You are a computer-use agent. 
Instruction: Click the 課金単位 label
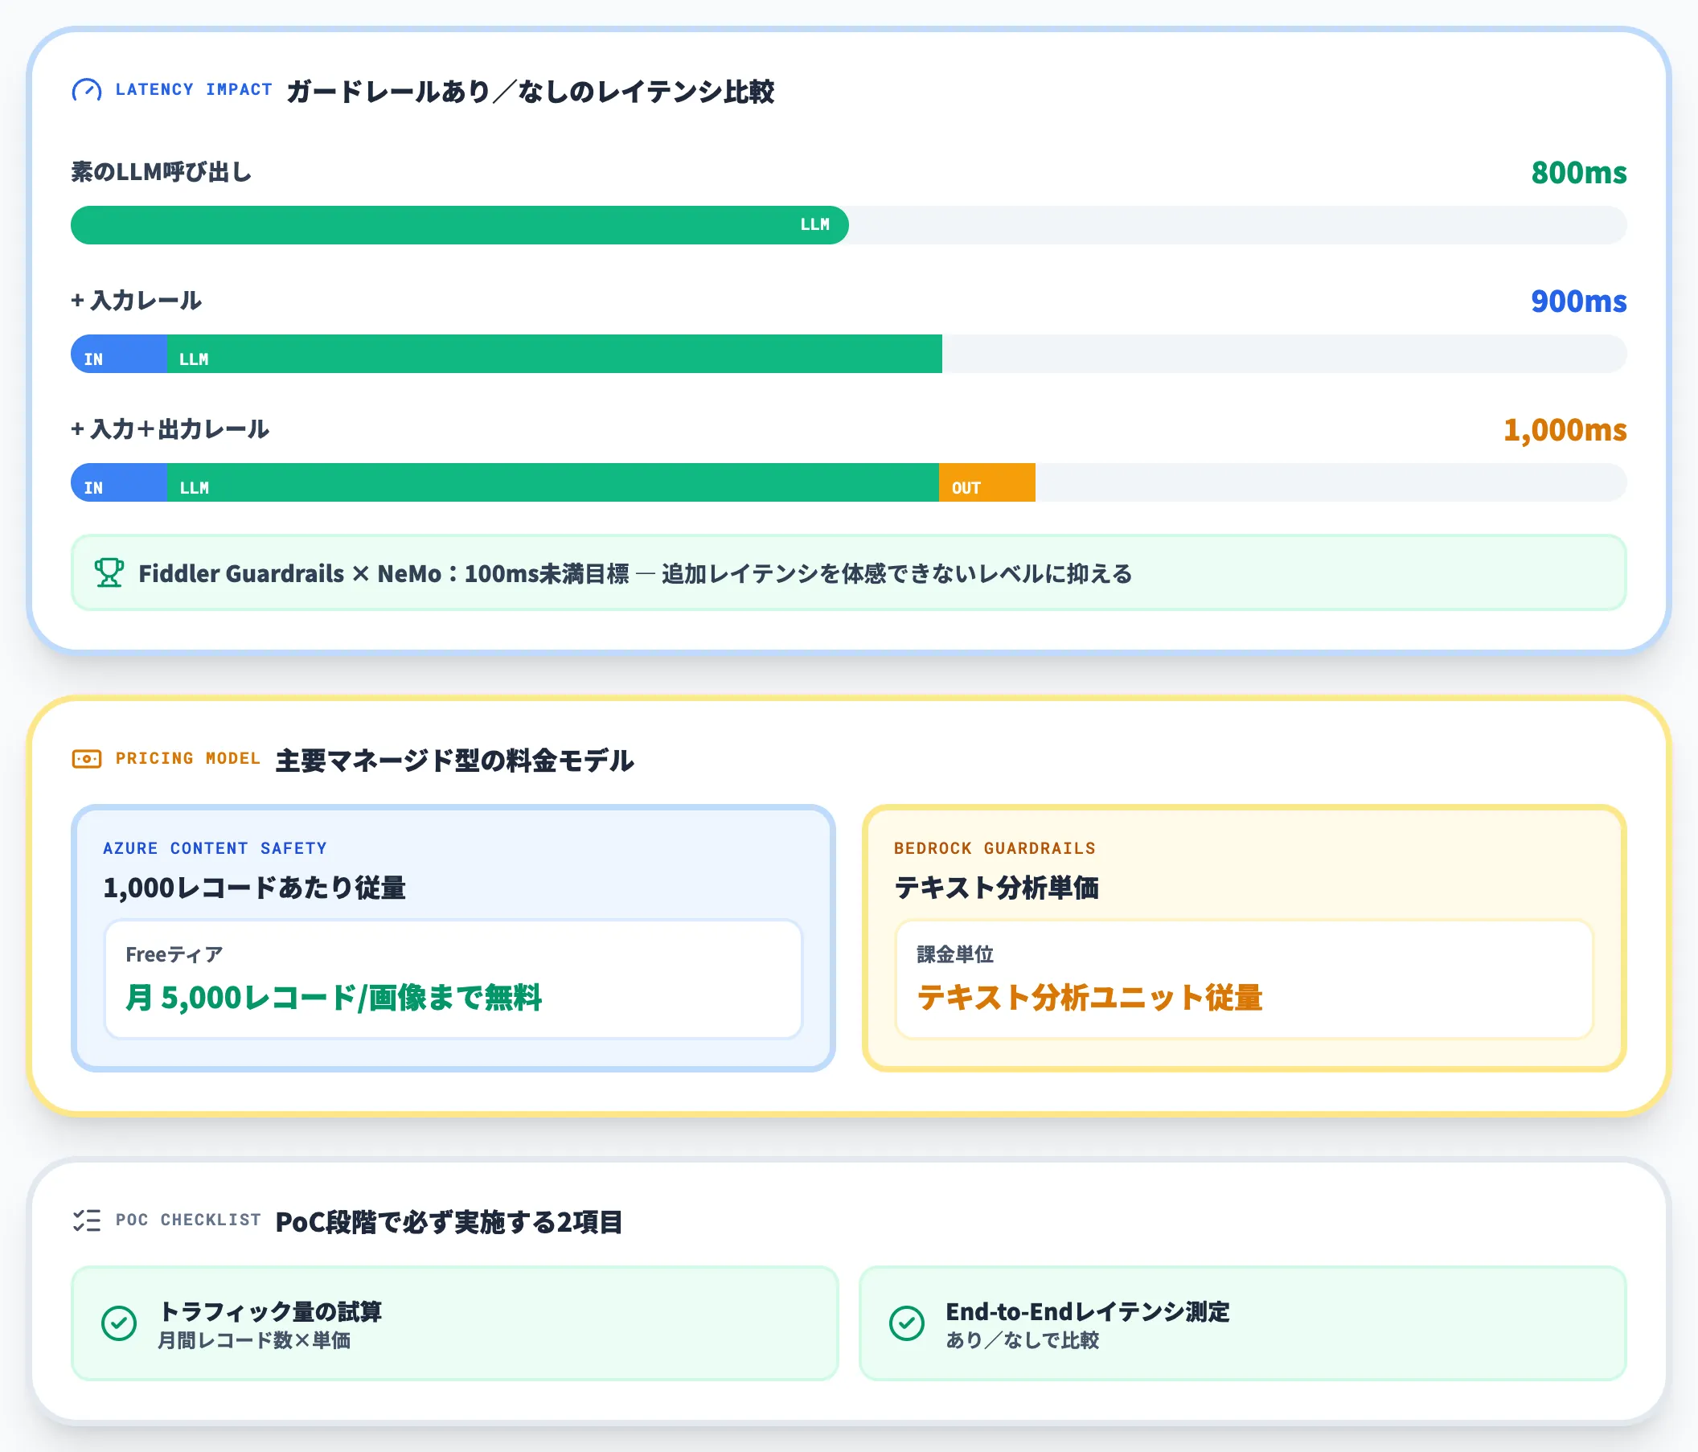click(x=954, y=954)
